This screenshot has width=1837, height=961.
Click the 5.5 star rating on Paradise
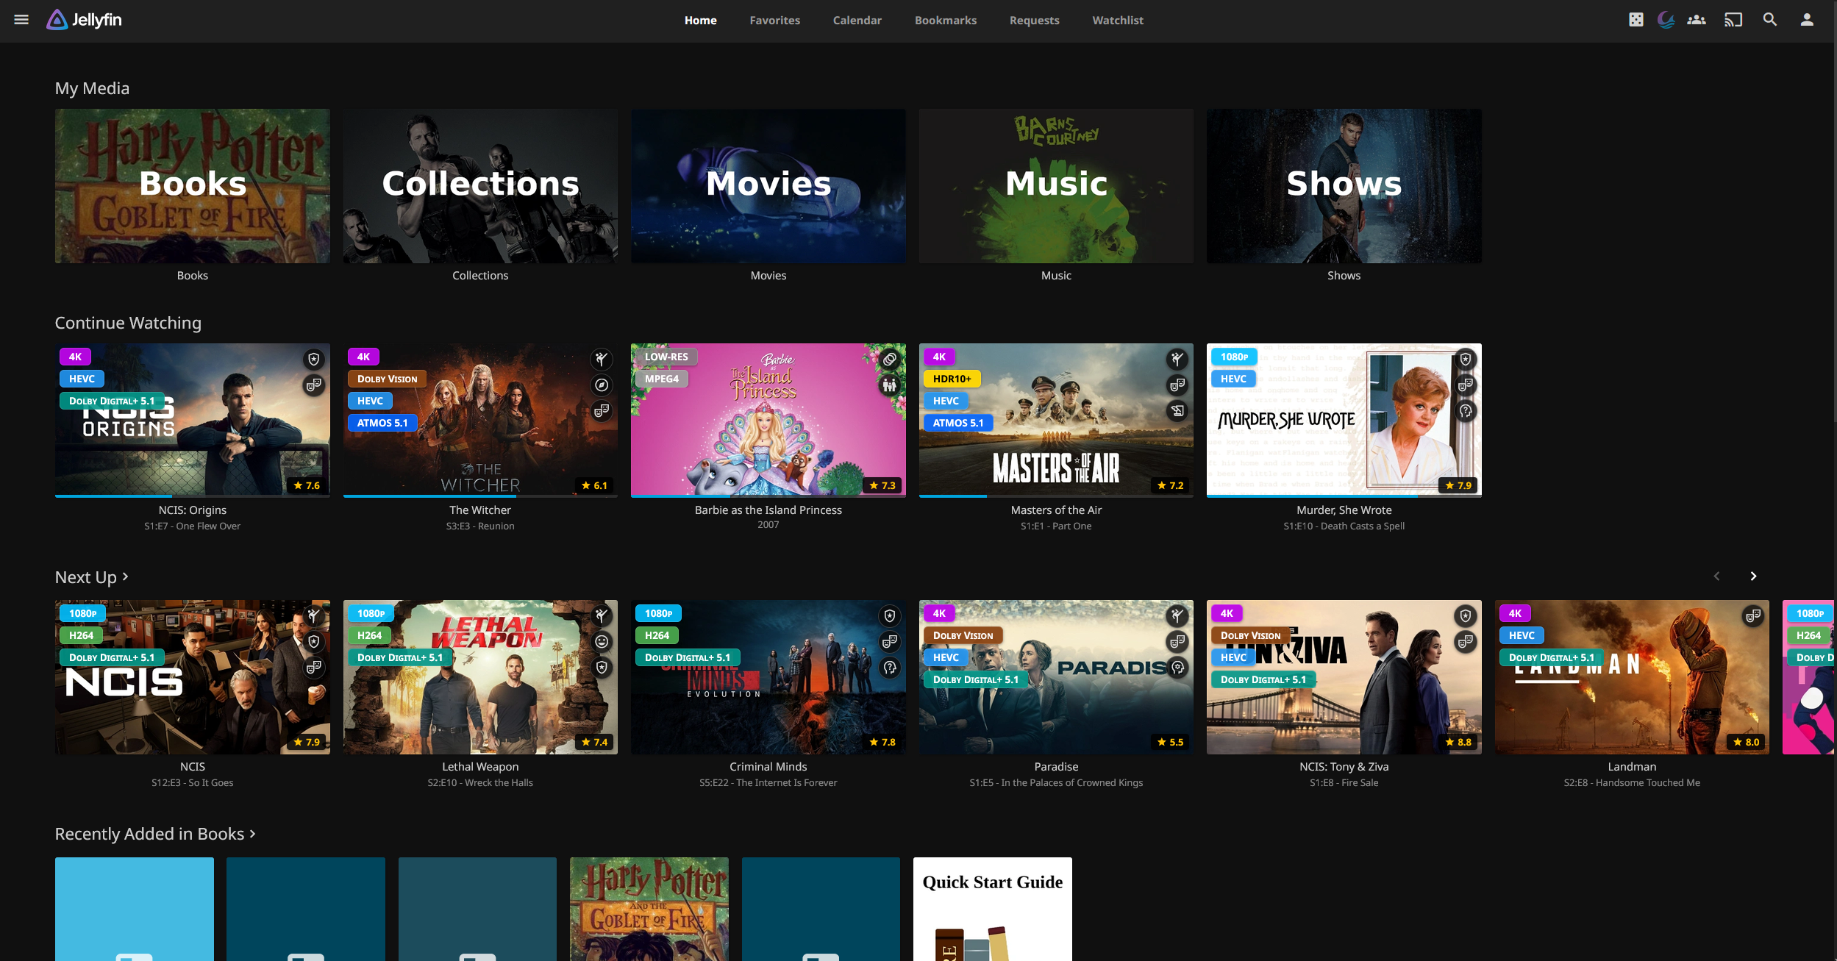coord(1170,742)
